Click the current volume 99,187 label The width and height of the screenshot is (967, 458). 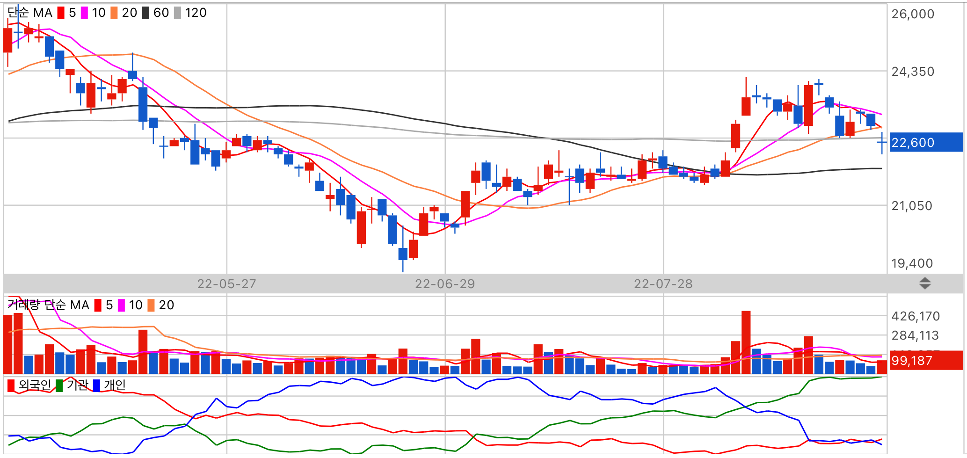pyautogui.click(x=926, y=360)
